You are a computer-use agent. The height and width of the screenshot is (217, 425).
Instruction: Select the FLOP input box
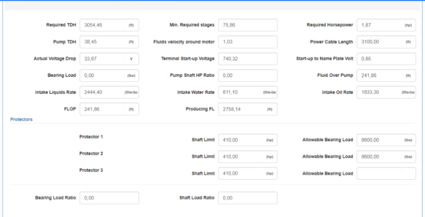109,109
